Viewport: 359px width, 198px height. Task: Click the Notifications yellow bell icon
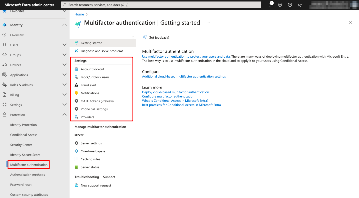point(77,93)
